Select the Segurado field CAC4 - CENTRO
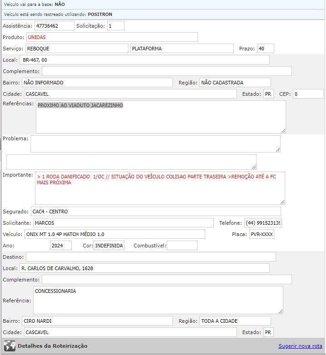This screenshot has height=355, width=326. (x=155, y=212)
